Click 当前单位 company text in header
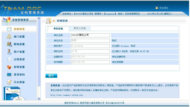This screenshot has width=190, height=107. 78,14
